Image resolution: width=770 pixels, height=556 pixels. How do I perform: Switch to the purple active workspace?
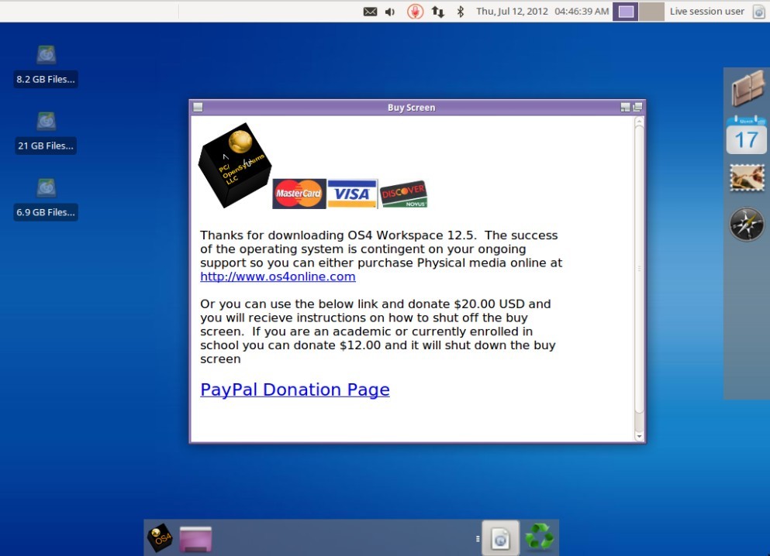point(626,12)
